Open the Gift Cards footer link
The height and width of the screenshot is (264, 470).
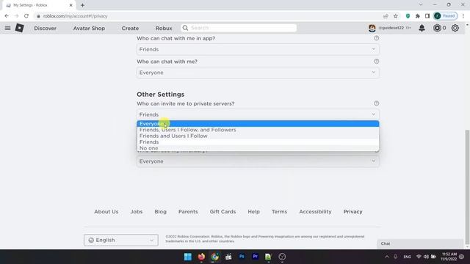tap(223, 212)
